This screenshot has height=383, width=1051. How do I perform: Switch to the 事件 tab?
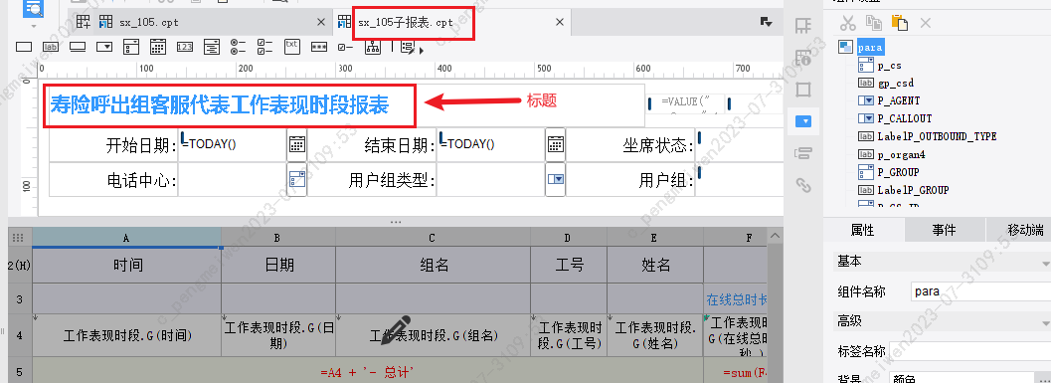coord(944,230)
